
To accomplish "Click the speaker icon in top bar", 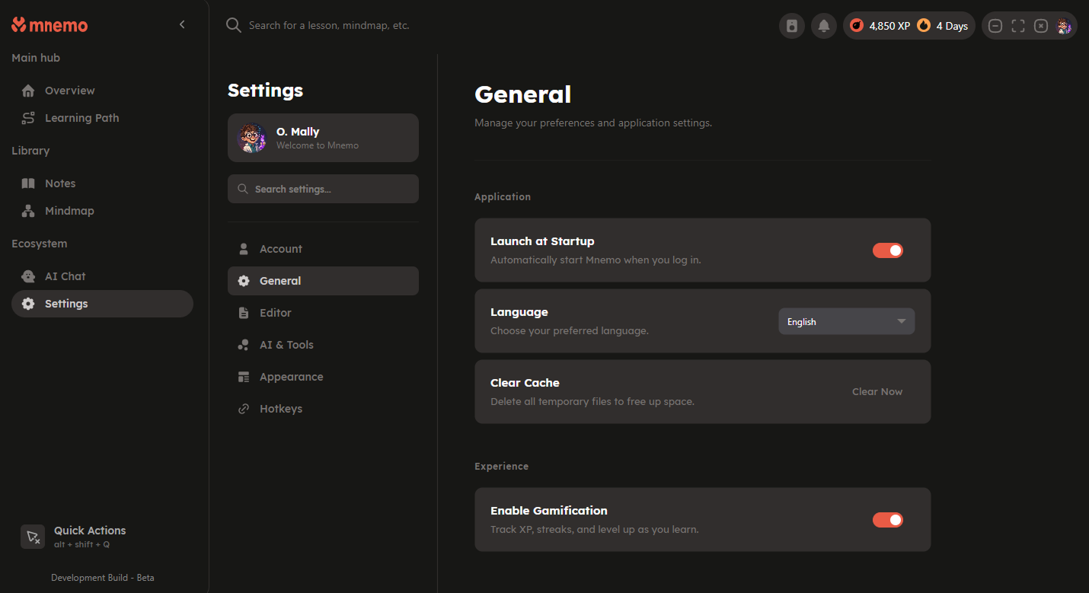I will [x=792, y=26].
